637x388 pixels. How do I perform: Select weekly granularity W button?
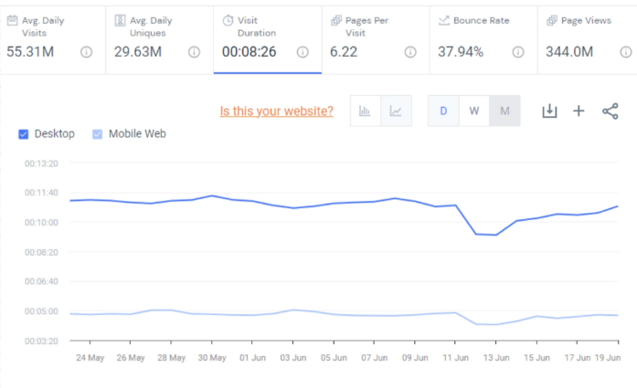coord(474,111)
